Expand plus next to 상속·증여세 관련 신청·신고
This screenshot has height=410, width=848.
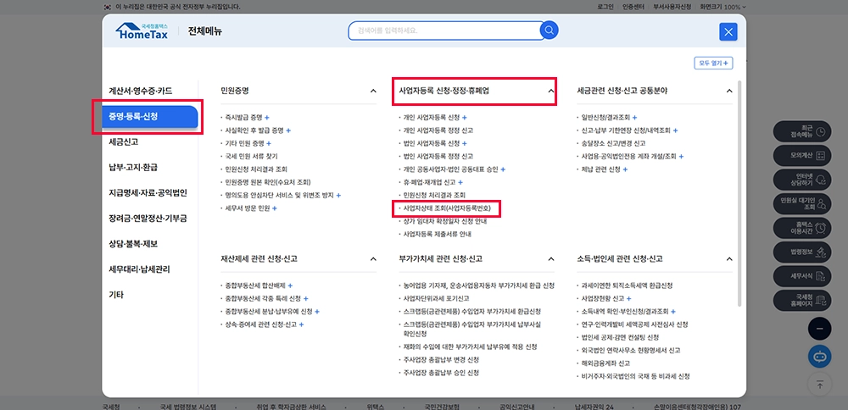(301, 324)
